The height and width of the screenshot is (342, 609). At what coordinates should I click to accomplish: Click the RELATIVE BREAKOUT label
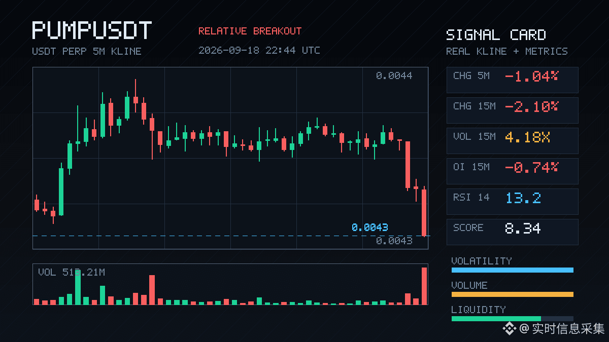pos(250,31)
